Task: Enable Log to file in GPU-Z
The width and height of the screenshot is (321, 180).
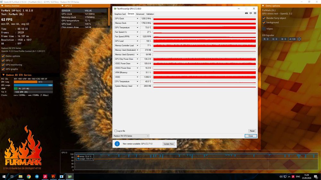Action: [x=116, y=131]
